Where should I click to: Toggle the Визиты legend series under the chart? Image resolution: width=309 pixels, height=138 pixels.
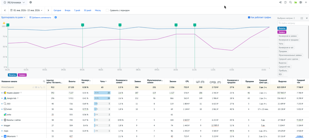(x=12, y=75)
